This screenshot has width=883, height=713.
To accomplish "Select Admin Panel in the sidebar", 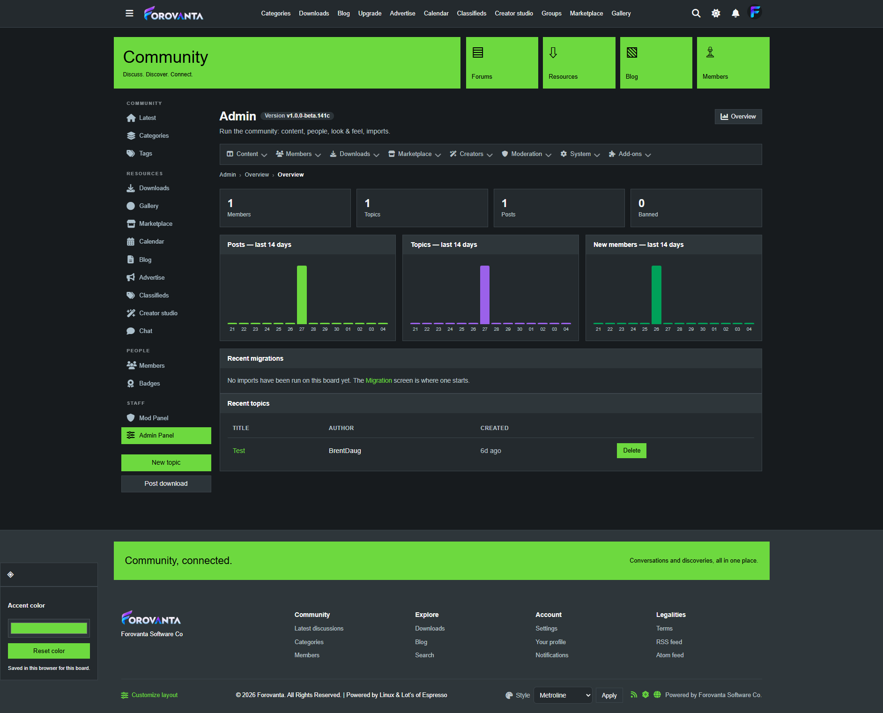I will 166,436.
